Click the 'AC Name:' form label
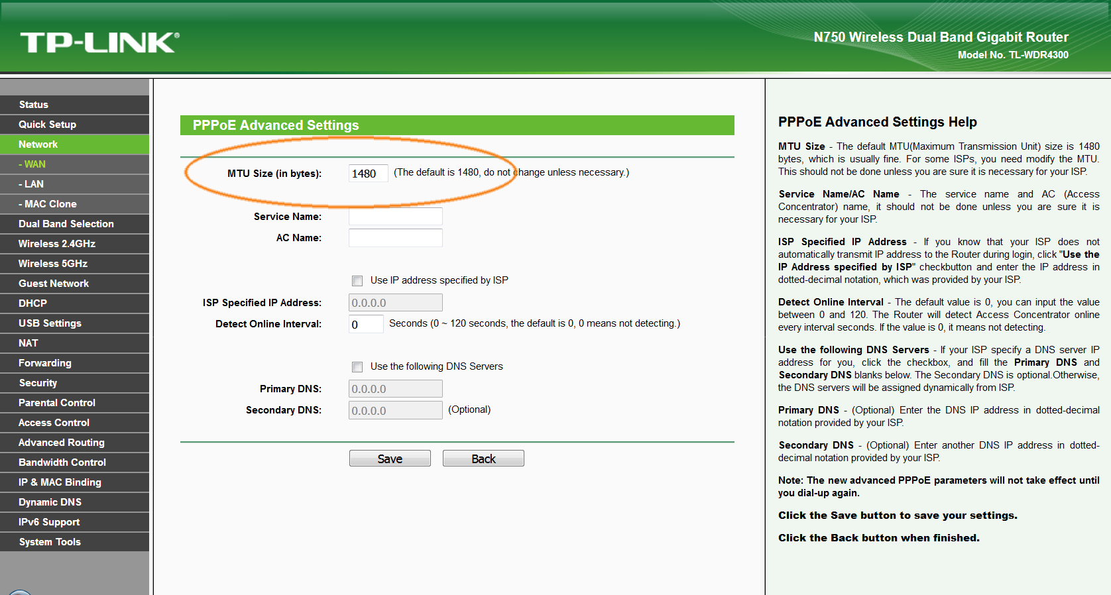1111x595 pixels. [x=299, y=238]
